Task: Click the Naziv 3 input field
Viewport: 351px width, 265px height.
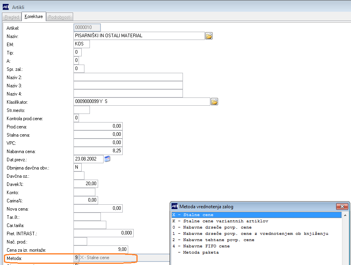Action: tap(128, 85)
